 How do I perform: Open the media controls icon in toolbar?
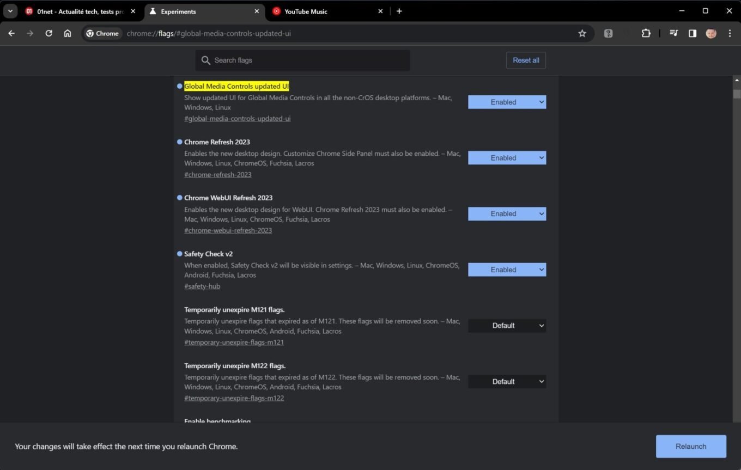[674, 33]
